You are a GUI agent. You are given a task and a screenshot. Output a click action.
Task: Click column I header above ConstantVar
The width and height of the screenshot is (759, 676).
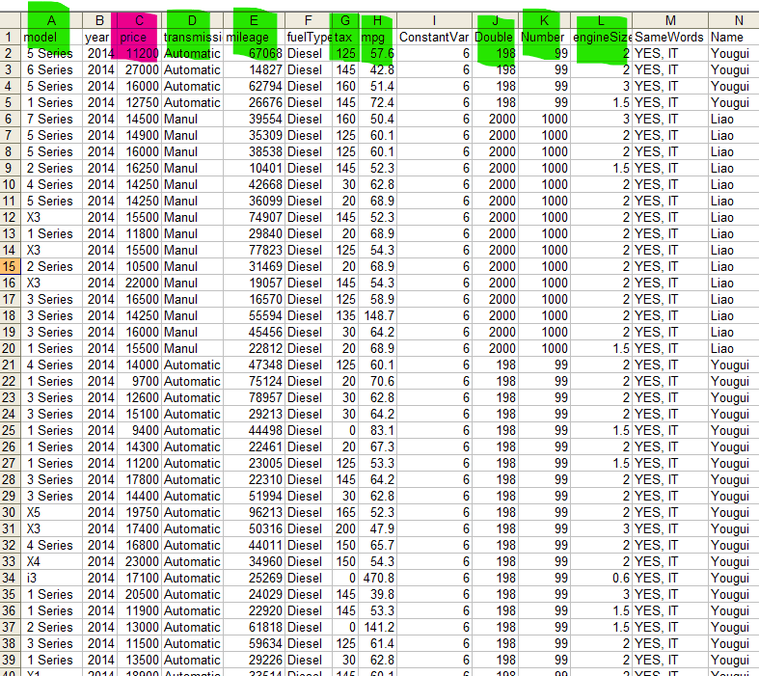[433, 20]
